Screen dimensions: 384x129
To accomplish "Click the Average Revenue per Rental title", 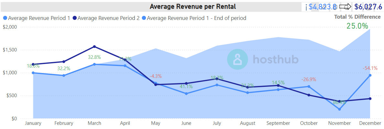I will (193, 6).
